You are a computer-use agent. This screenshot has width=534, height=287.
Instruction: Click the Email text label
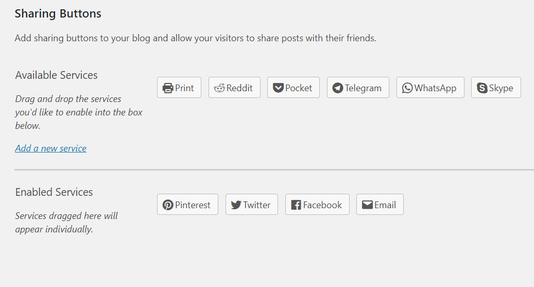(385, 205)
